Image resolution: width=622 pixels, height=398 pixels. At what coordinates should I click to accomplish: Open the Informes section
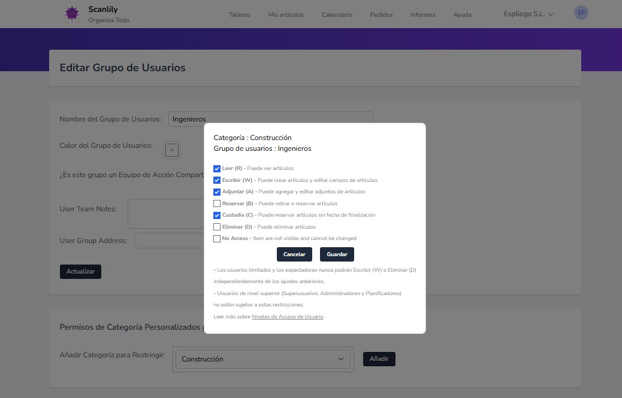coord(422,14)
